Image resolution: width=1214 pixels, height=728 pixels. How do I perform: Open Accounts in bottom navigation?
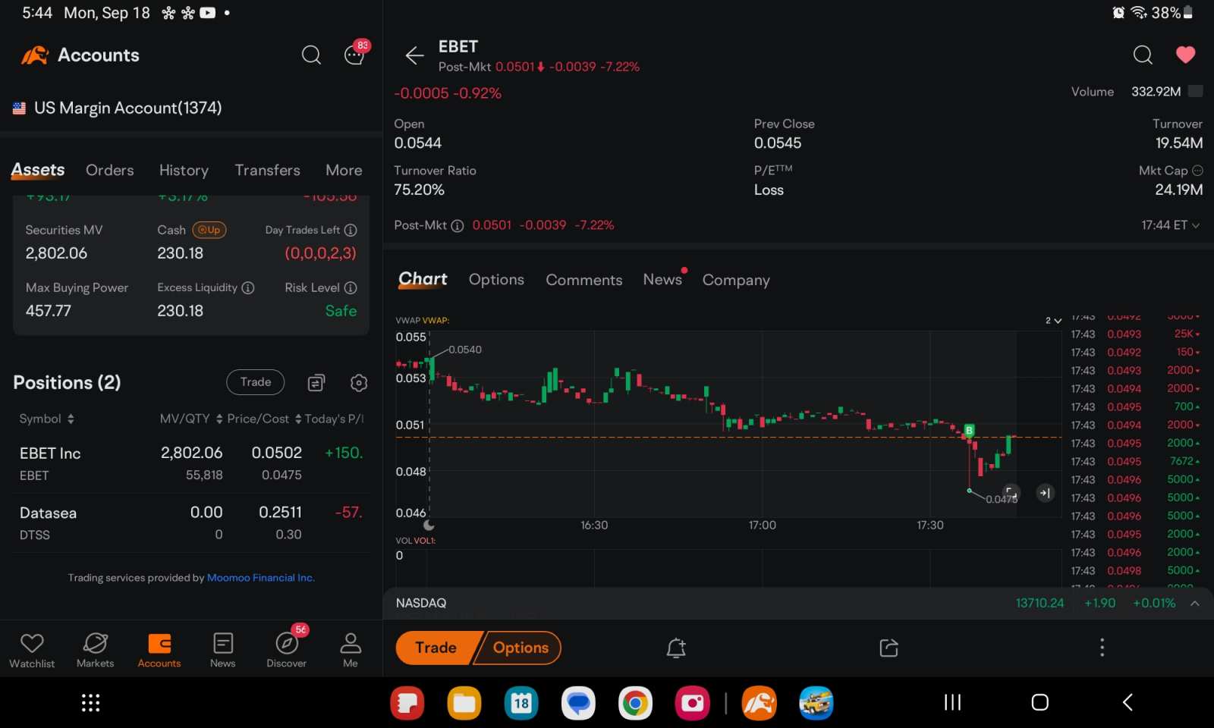(159, 650)
